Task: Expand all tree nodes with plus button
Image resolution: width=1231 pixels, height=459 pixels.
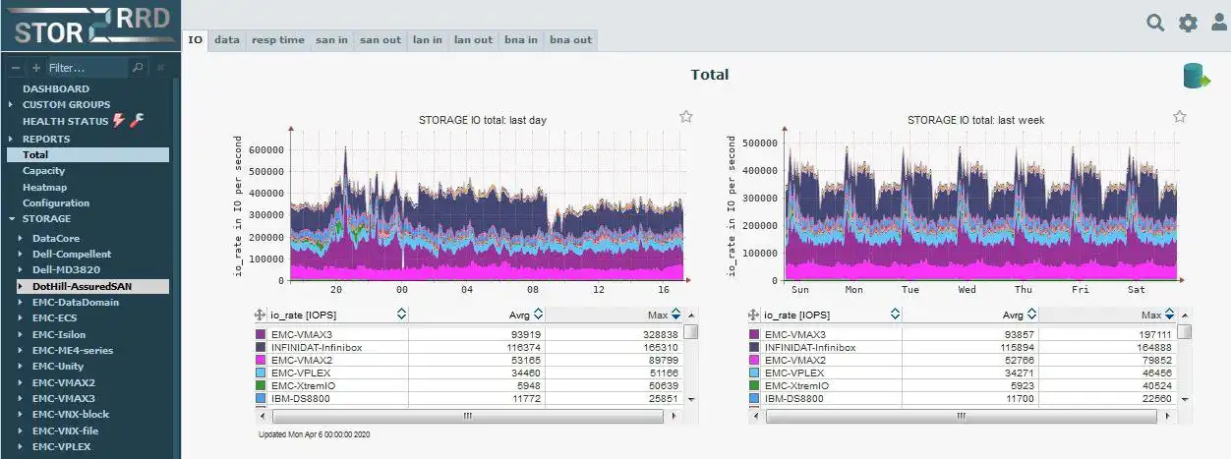Action: pyautogui.click(x=36, y=68)
